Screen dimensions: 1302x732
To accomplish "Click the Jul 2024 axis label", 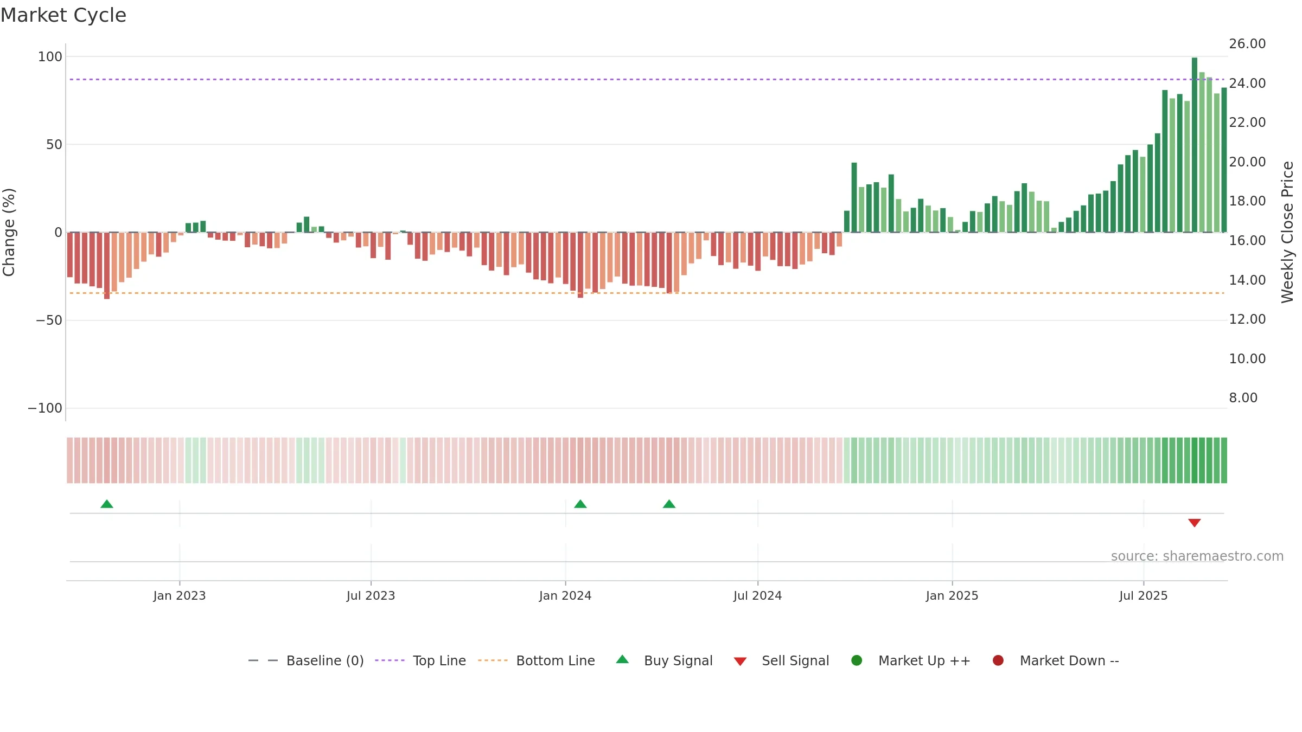I will [758, 595].
